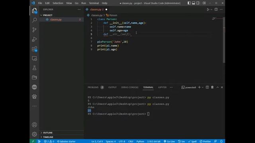Click Ln 5, Col 9 status entry

pyautogui.click(x=97, y=141)
